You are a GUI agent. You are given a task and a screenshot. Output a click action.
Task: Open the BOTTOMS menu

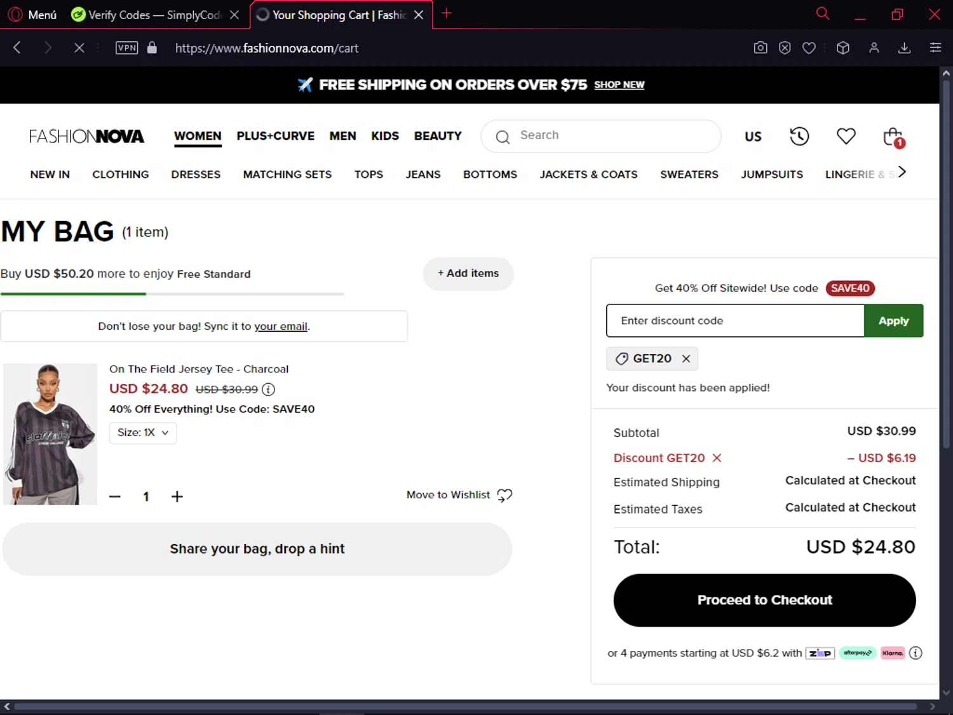[490, 174]
